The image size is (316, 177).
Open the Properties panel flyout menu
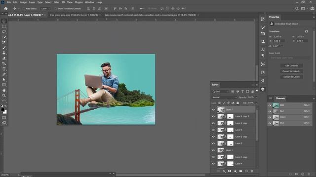pyautogui.click(x=314, y=17)
